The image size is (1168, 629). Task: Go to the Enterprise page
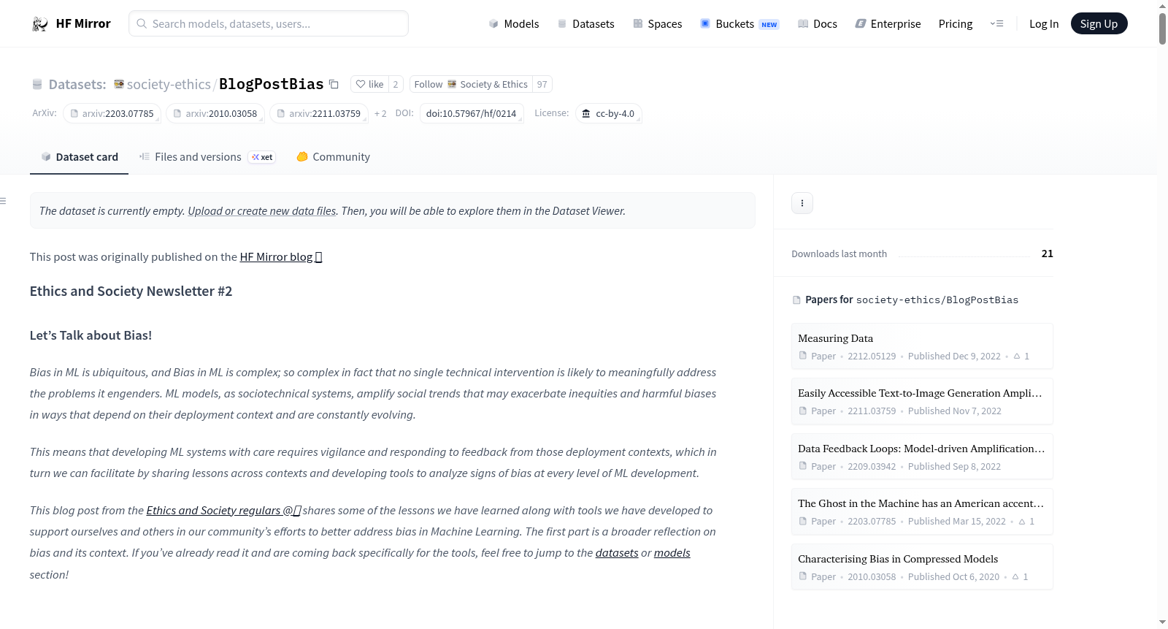pos(888,24)
